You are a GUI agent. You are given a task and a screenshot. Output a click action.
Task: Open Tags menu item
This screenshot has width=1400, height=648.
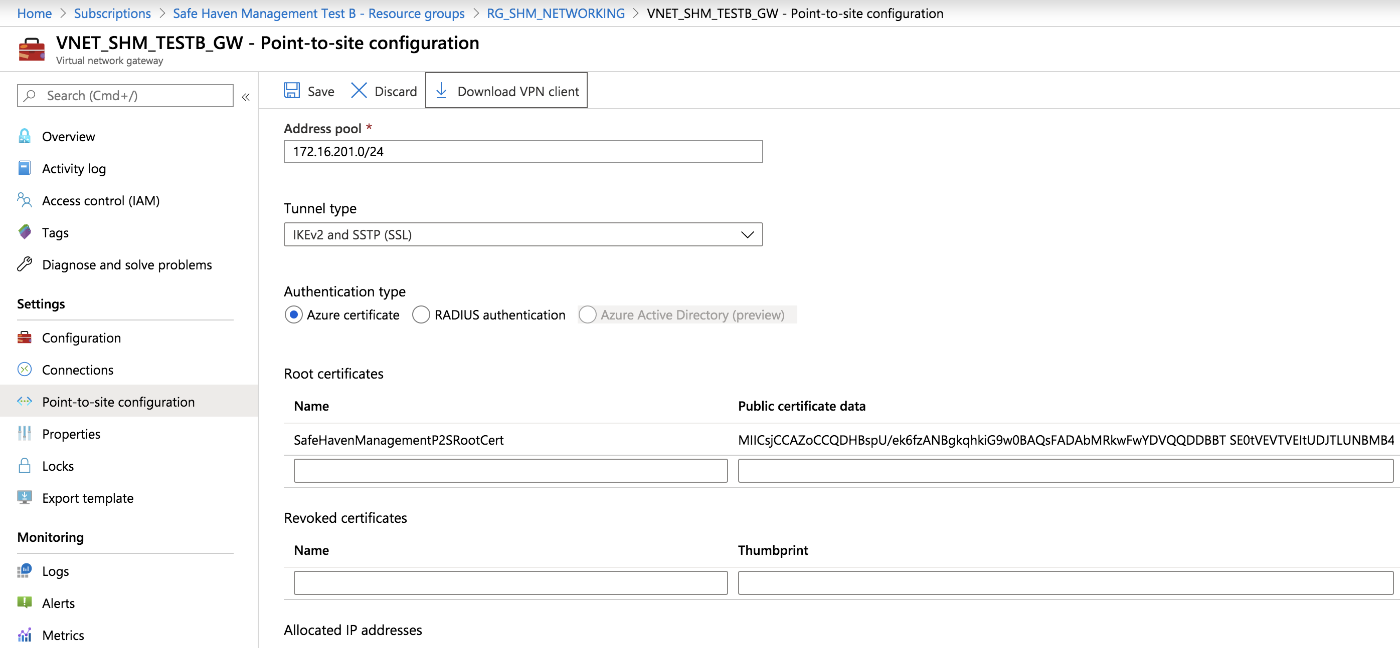pyautogui.click(x=56, y=233)
